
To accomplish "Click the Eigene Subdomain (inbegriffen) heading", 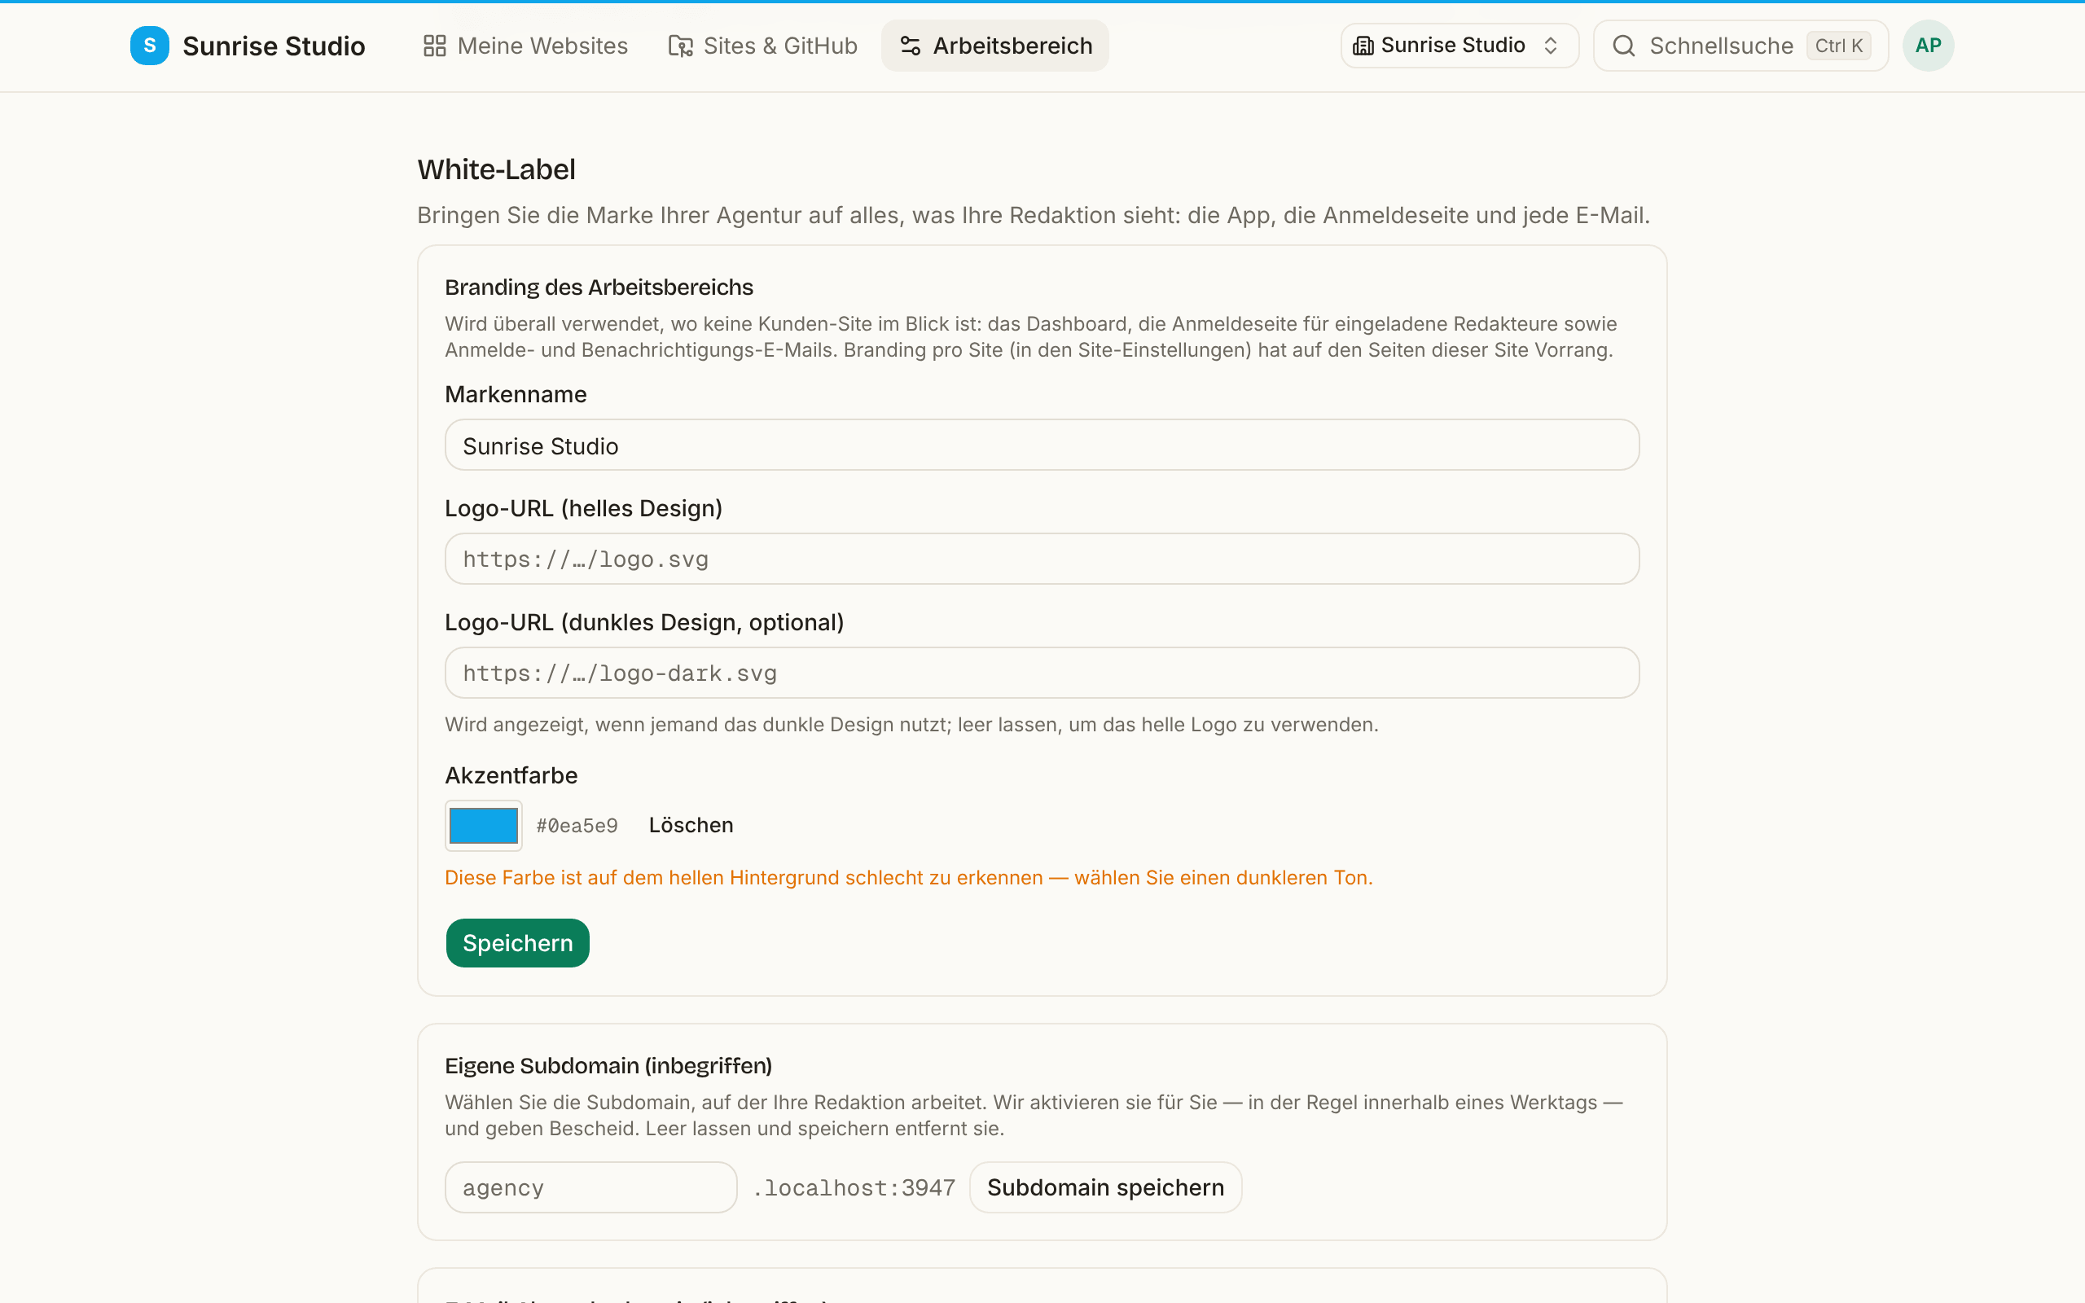I will (608, 1066).
